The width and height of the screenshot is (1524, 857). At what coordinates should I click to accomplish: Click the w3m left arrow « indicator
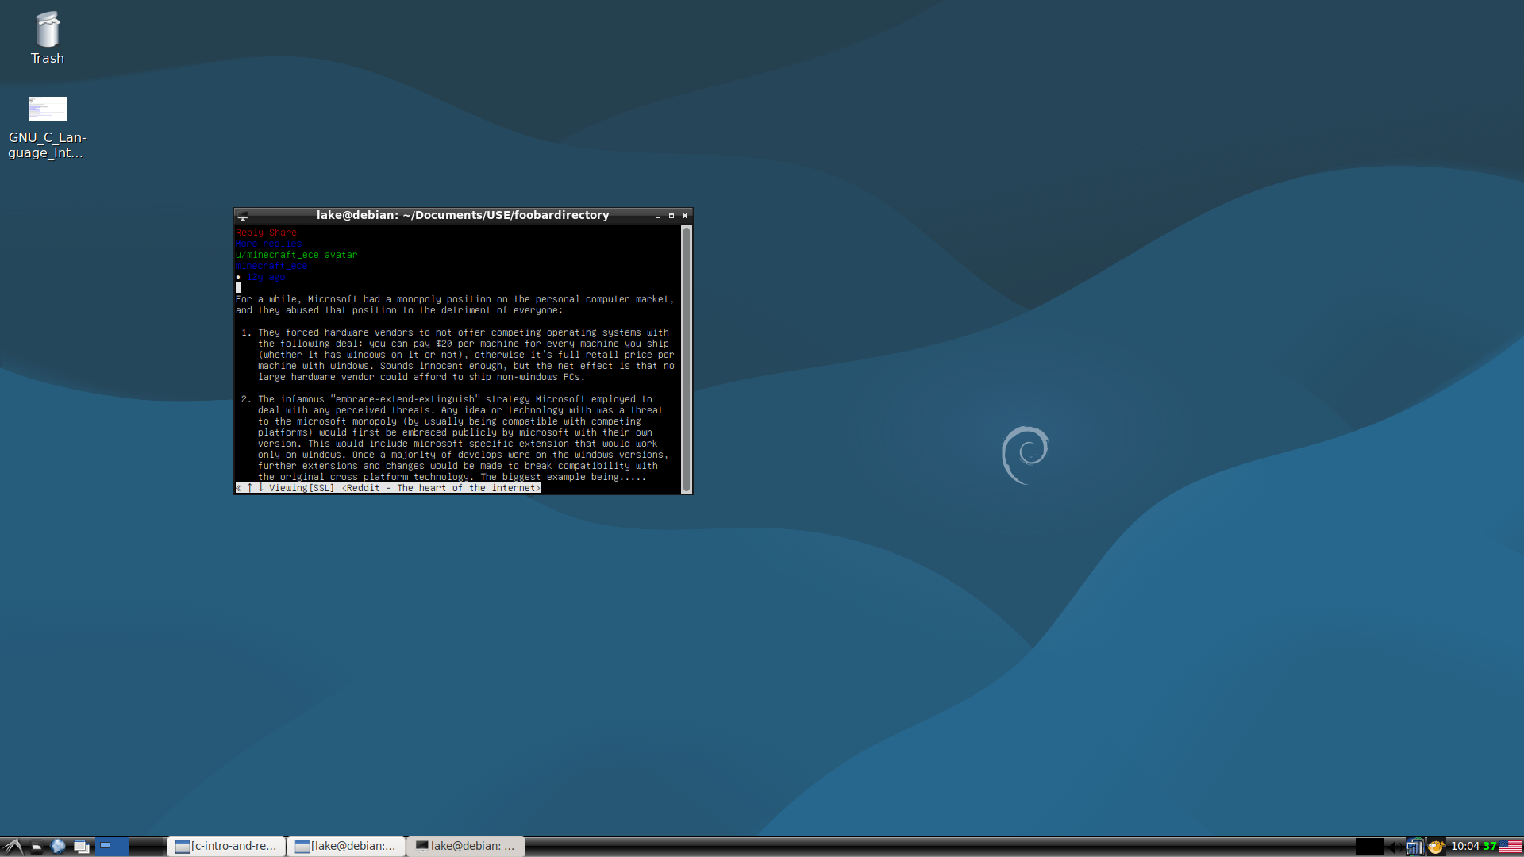point(239,488)
